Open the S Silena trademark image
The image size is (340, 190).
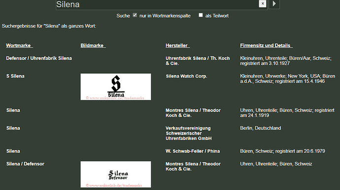(116, 87)
